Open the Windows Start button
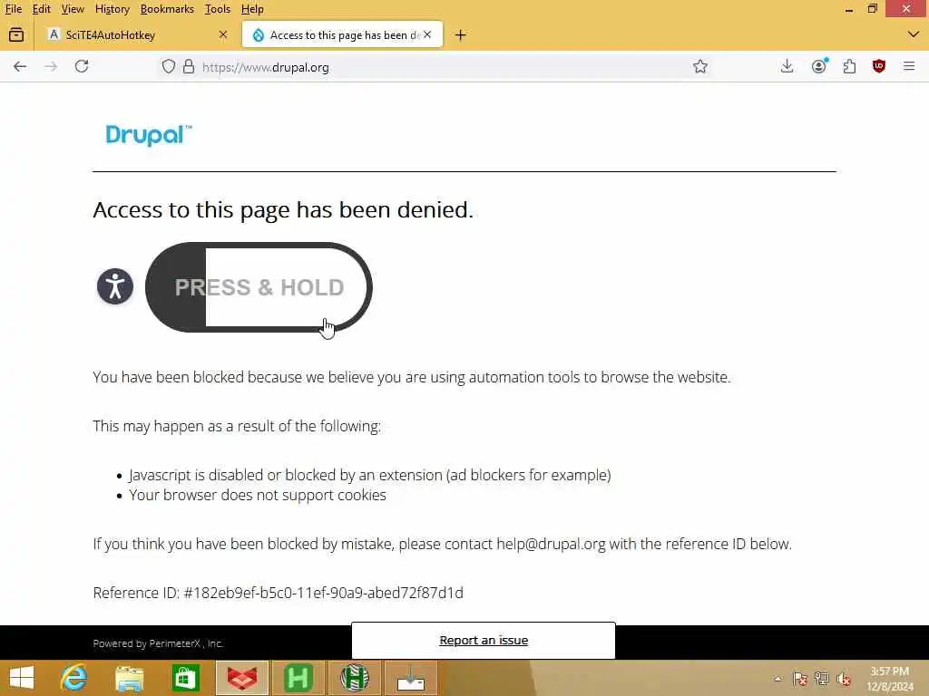This screenshot has height=696, width=929. point(22,678)
